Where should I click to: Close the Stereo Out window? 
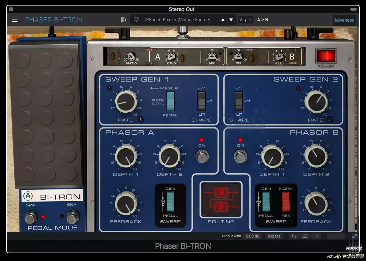point(11,9)
